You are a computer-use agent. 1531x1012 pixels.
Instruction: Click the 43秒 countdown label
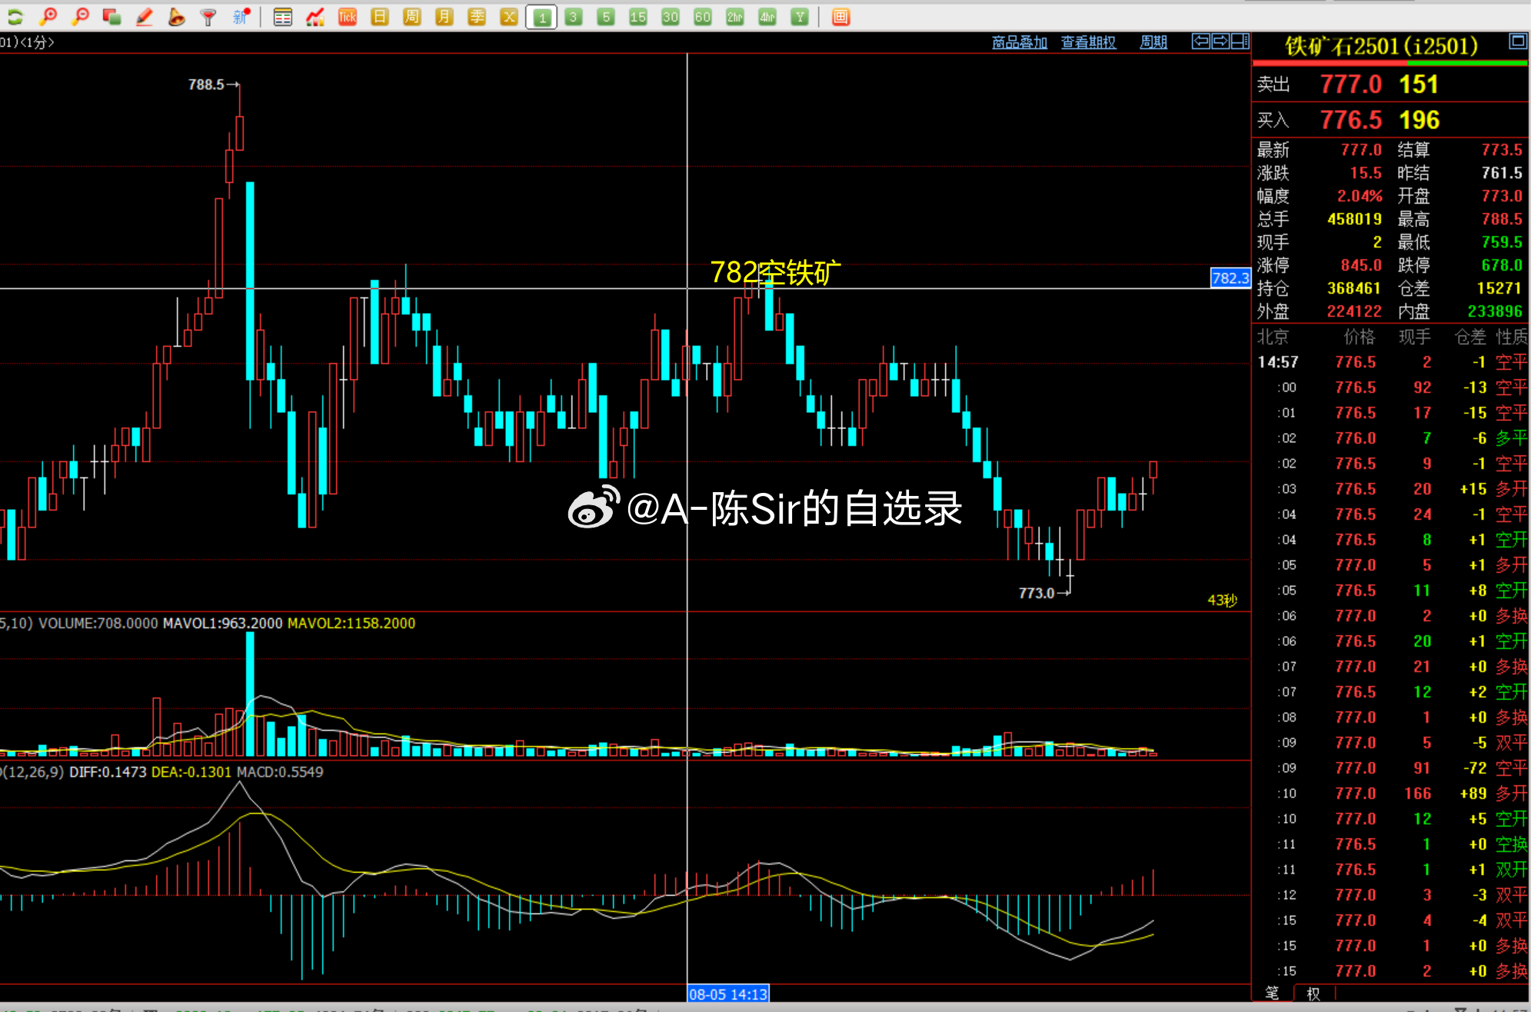[1223, 600]
